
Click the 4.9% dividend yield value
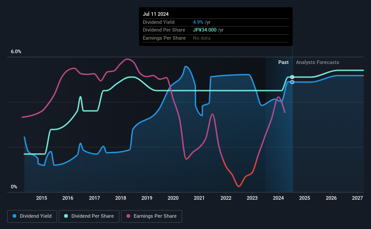point(198,22)
